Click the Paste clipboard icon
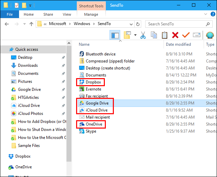Viewport: 217px width, 177px height. pyautogui.click(x=165, y=35)
